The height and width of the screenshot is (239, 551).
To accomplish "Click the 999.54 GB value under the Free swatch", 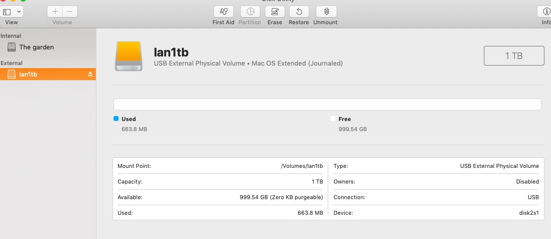I will click(353, 129).
